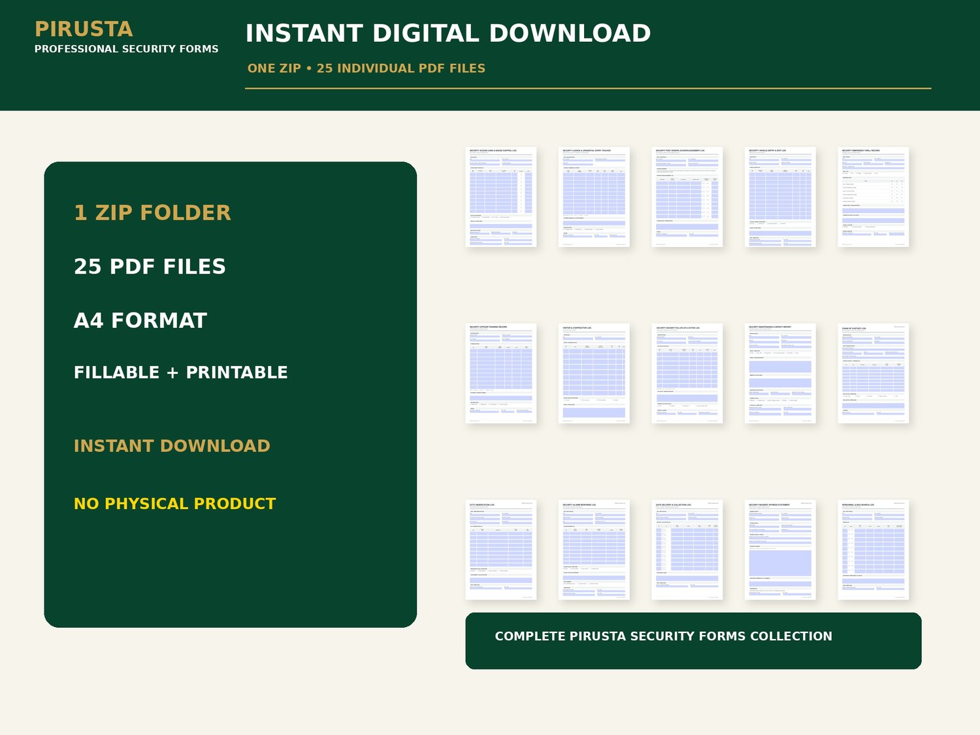The image size is (980, 735).
Task: Click the '1 Zip Folder' text
Action: point(152,213)
